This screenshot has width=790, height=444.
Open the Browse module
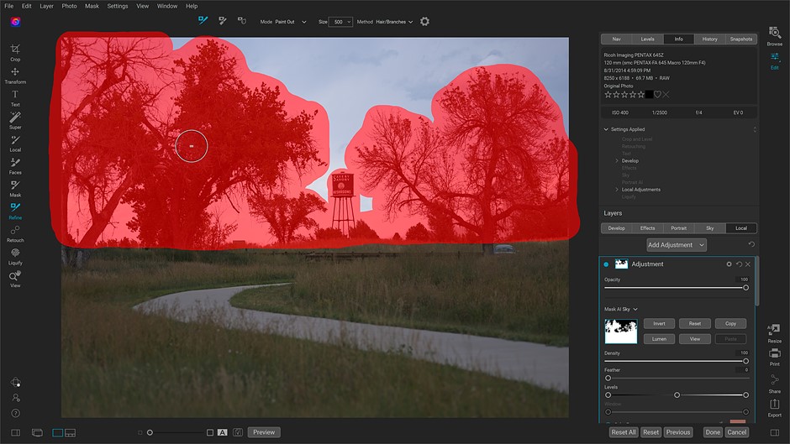pyautogui.click(x=774, y=36)
